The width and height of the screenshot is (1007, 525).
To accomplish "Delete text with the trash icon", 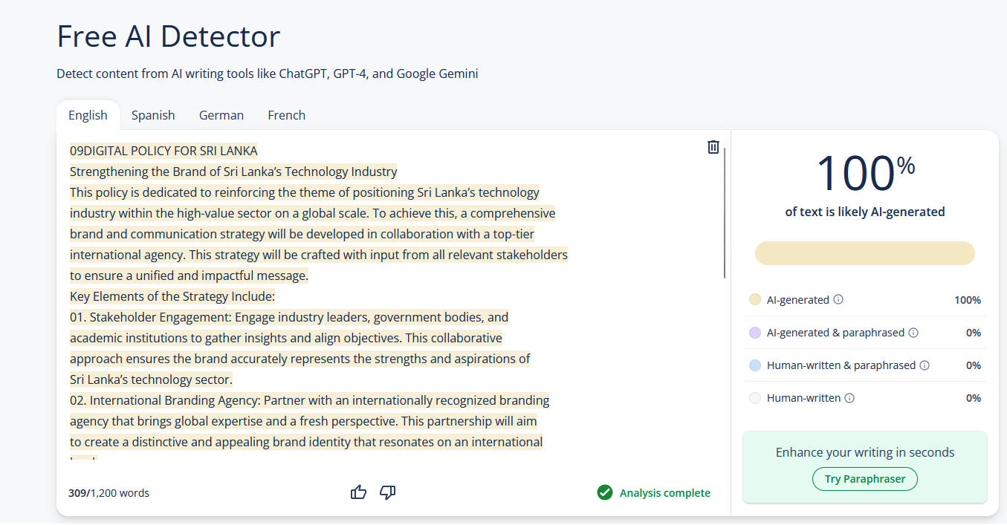I will tap(713, 147).
